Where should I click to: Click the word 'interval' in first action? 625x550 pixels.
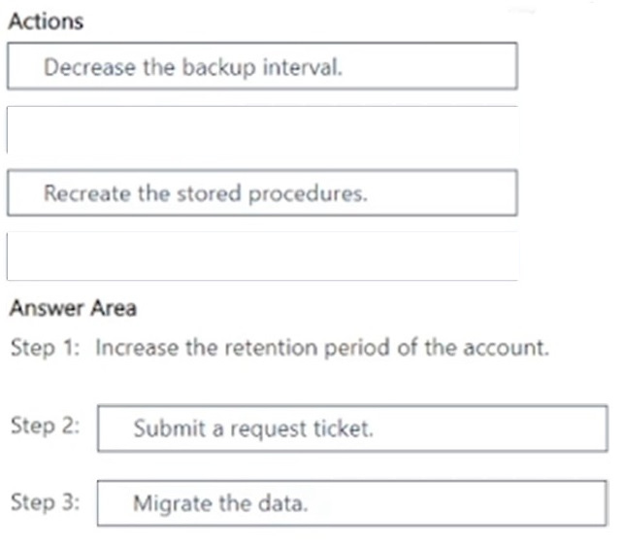click(x=302, y=67)
